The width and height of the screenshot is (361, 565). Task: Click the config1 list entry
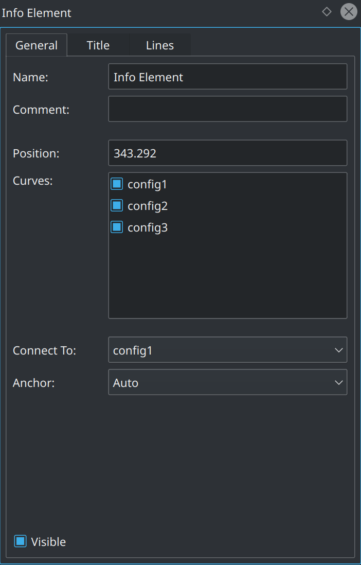pyautogui.click(x=148, y=184)
